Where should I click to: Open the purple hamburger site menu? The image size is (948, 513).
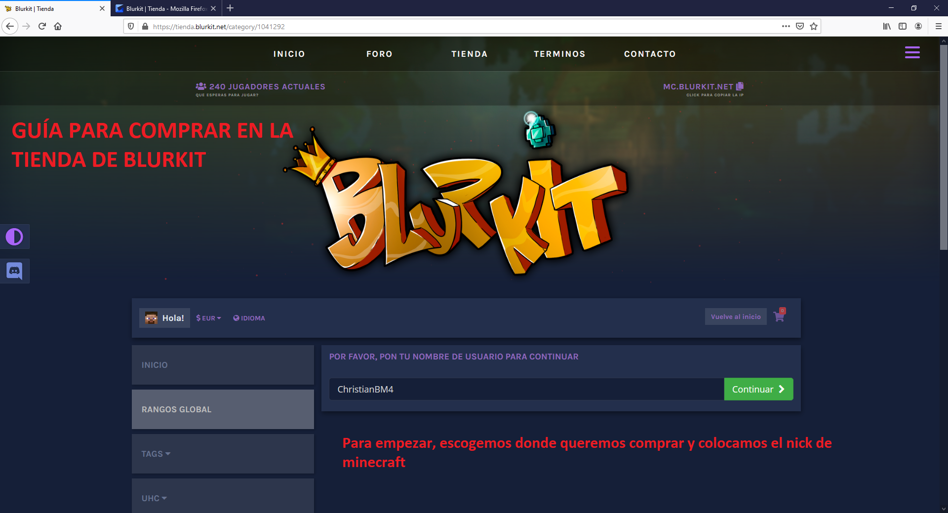(912, 52)
